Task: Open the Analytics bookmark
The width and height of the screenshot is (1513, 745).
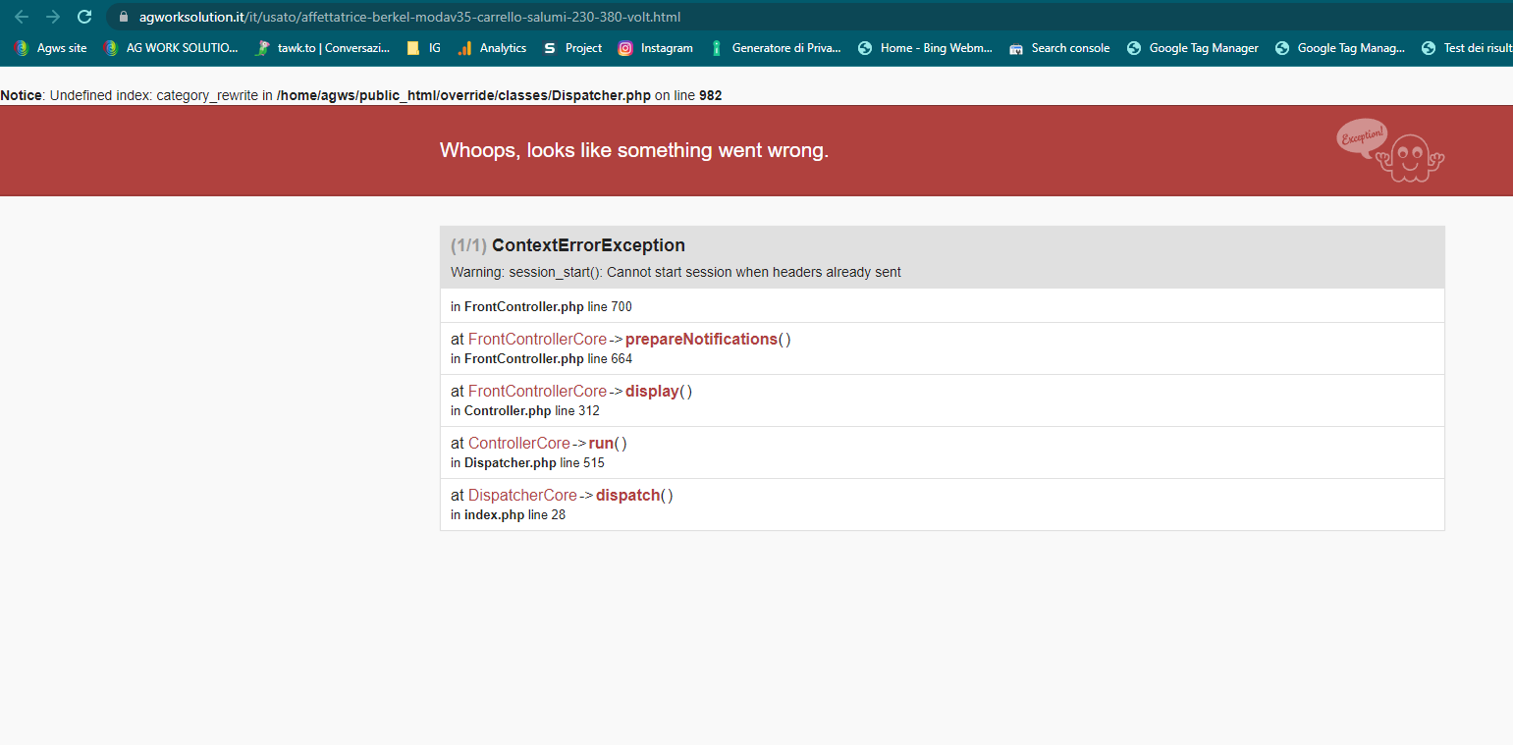Action: [x=492, y=48]
